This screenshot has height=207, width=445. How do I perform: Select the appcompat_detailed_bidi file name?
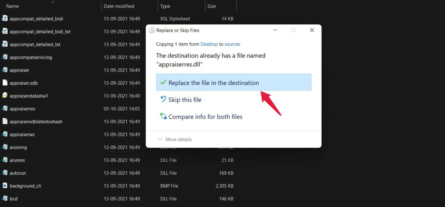coord(36,19)
